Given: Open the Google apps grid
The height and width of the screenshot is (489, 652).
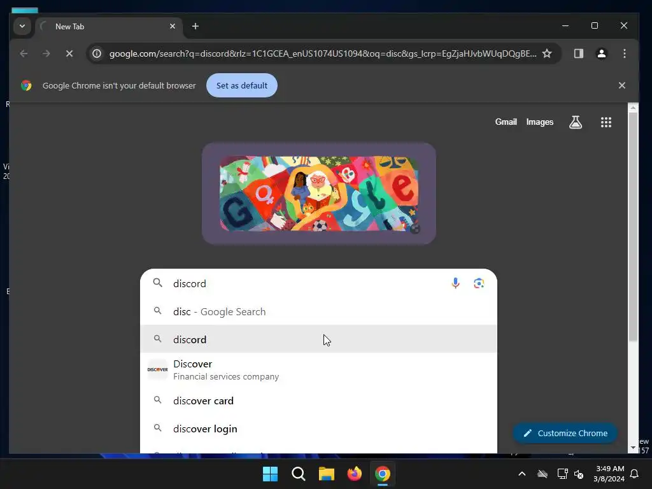Looking at the screenshot, I should click(606, 122).
